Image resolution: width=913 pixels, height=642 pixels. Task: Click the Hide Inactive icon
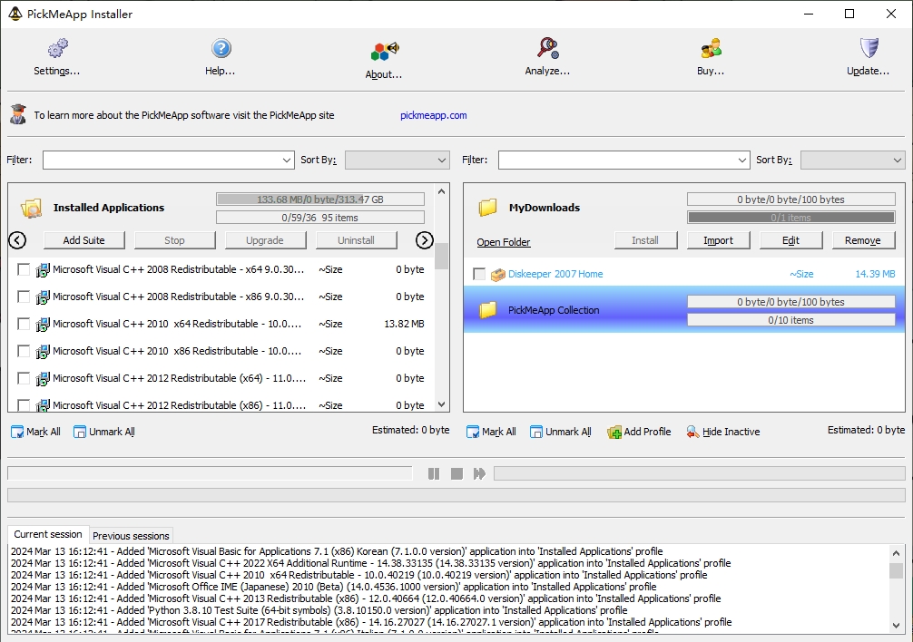click(692, 433)
